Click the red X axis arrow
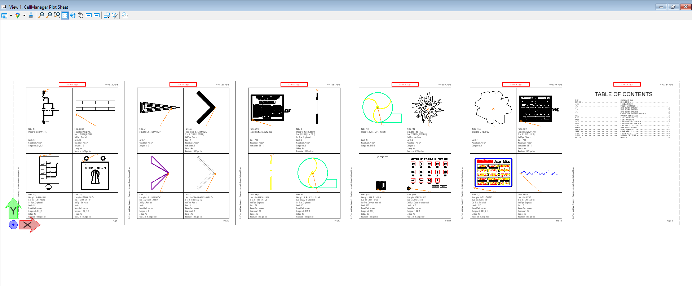Image resolution: width=692 pixels, height=286 pixels. click(30, 225)
